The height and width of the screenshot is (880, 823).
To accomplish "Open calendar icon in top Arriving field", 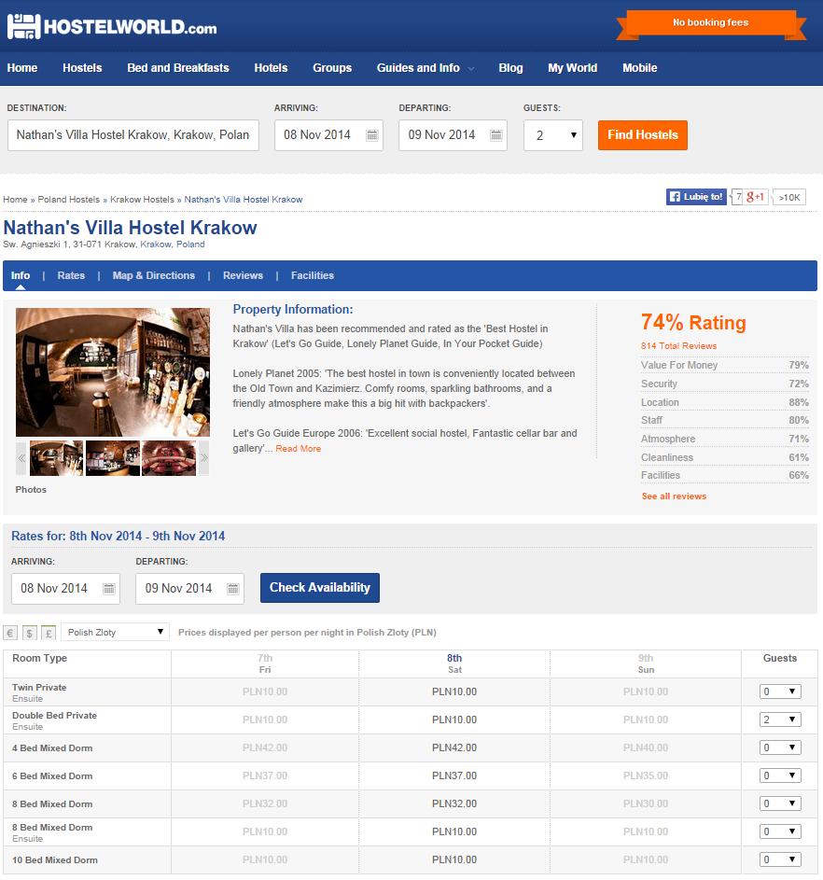I will (x=372, y=135).
